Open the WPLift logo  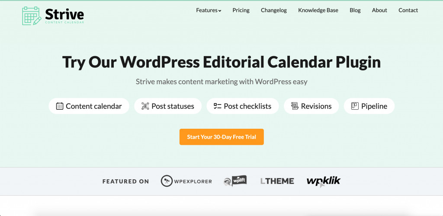[x=235, y=181]
